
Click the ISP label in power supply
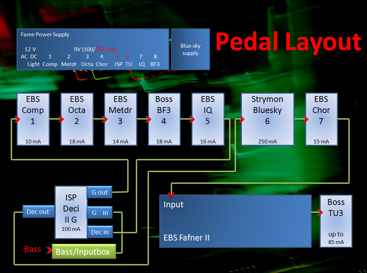pyautogui.click(x=119, y=64)
